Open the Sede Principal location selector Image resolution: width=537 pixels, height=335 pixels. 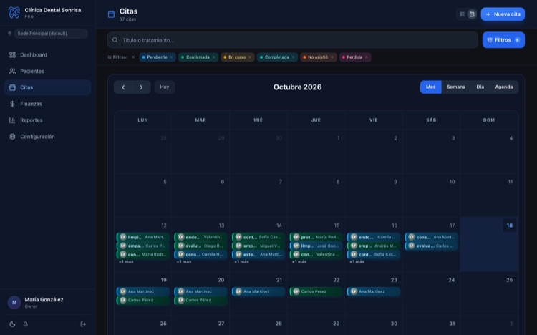click(x=51, y=34)
